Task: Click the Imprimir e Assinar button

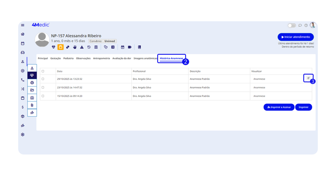Action: tap(279, 107)
